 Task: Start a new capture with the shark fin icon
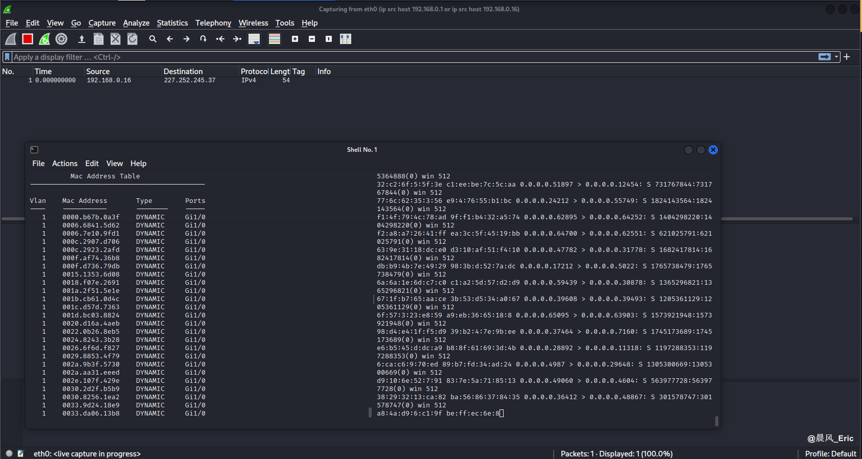click(11, 39)
